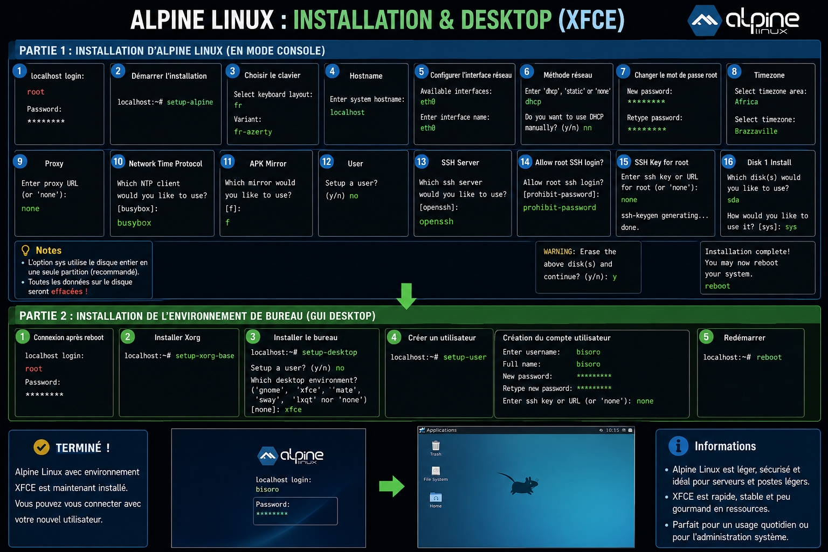Click the green 'prohibit-password' answer
Screen dimensions: 828x552
[x=560, y=208]
